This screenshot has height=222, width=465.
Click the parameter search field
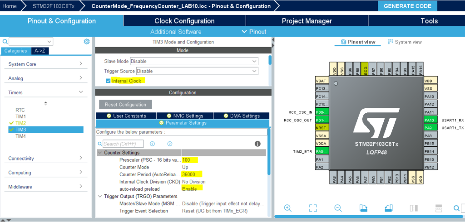pyautogui.click(x=123, y=144)
